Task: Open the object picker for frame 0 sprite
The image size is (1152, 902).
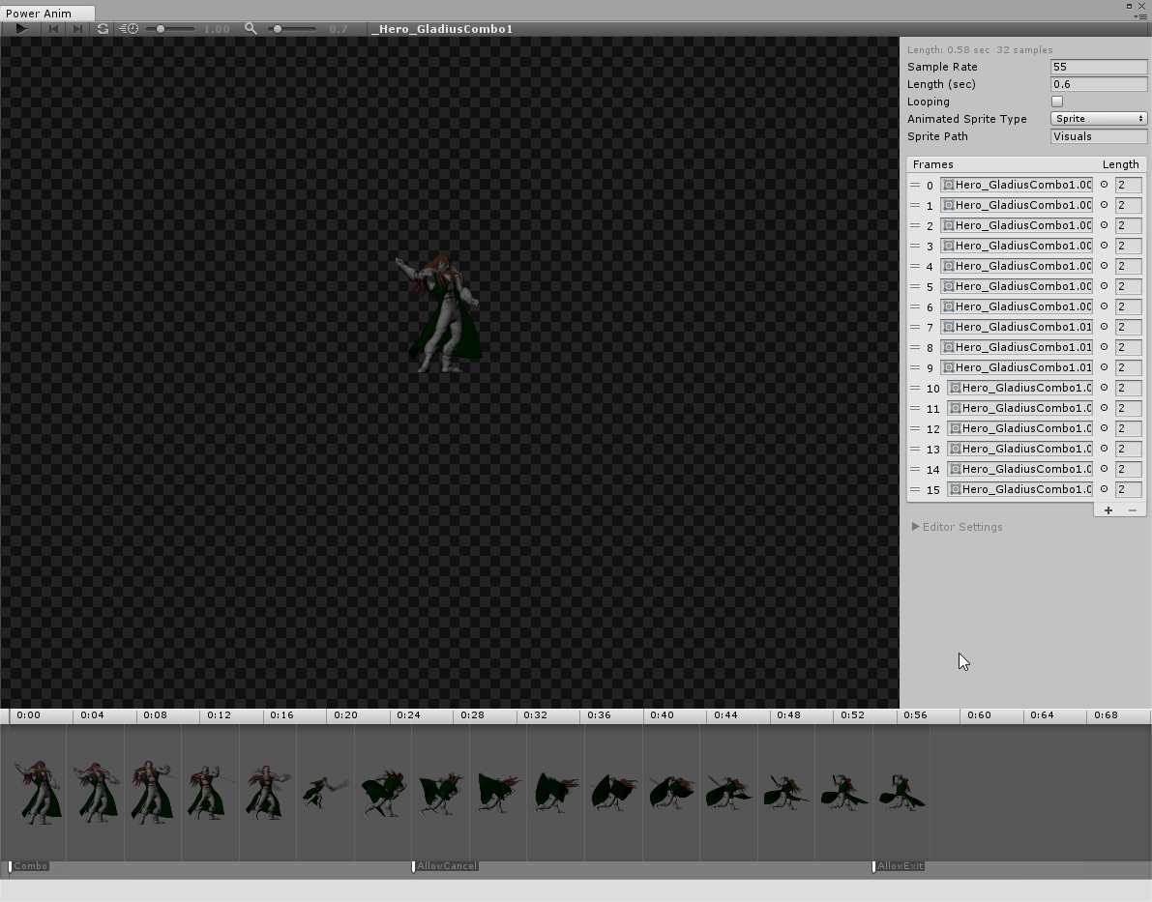Action: 1103,185
